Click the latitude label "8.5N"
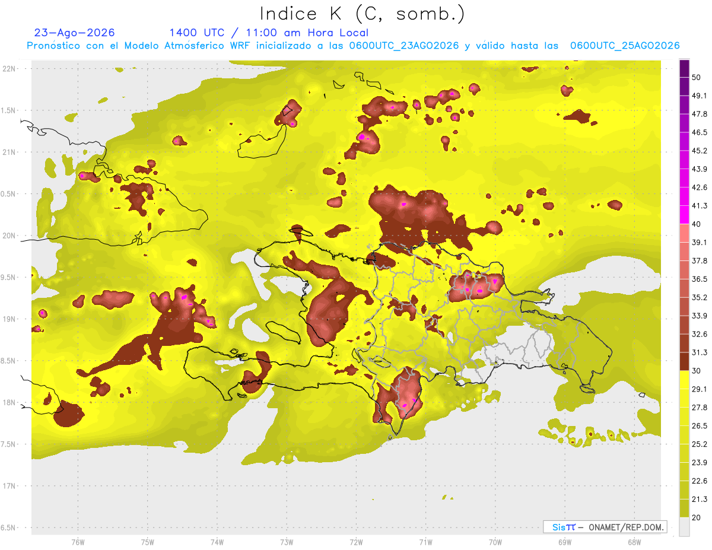 [x=8, y=361]
